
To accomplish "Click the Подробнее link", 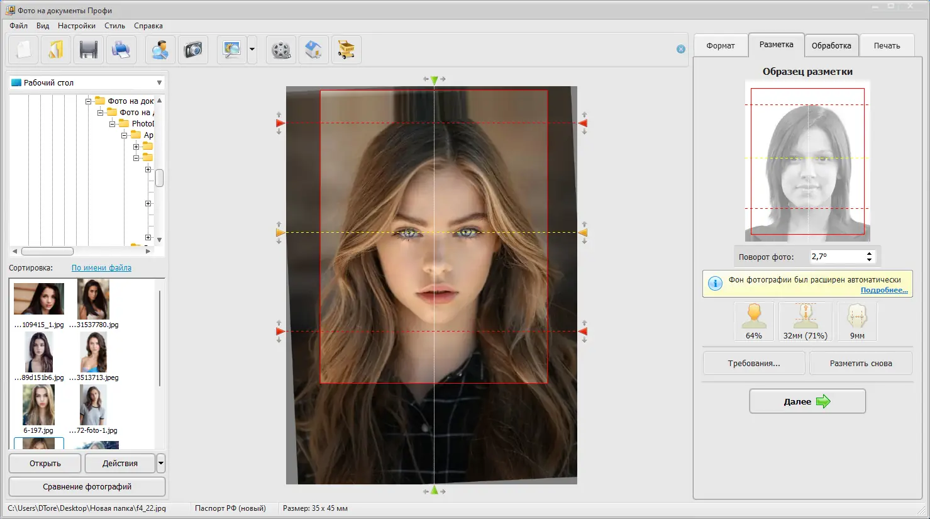I will 883,290.
